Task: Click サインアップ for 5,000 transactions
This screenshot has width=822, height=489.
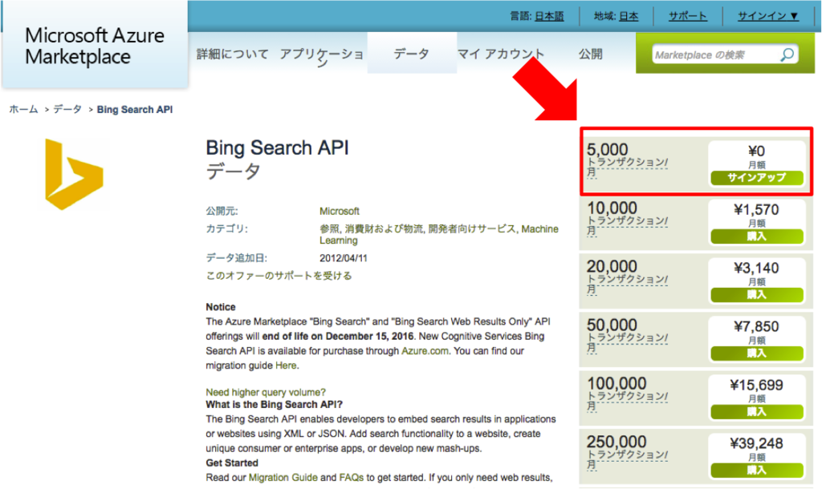Action: tap(756, 178)
